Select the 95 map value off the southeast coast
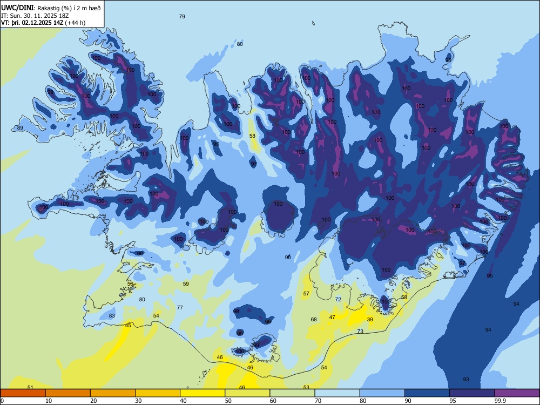540x405 pixels. pyautogui.click(x=490, y=275)
